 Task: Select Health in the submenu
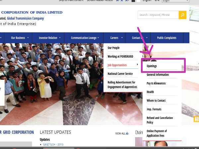[x=150, y=92]
